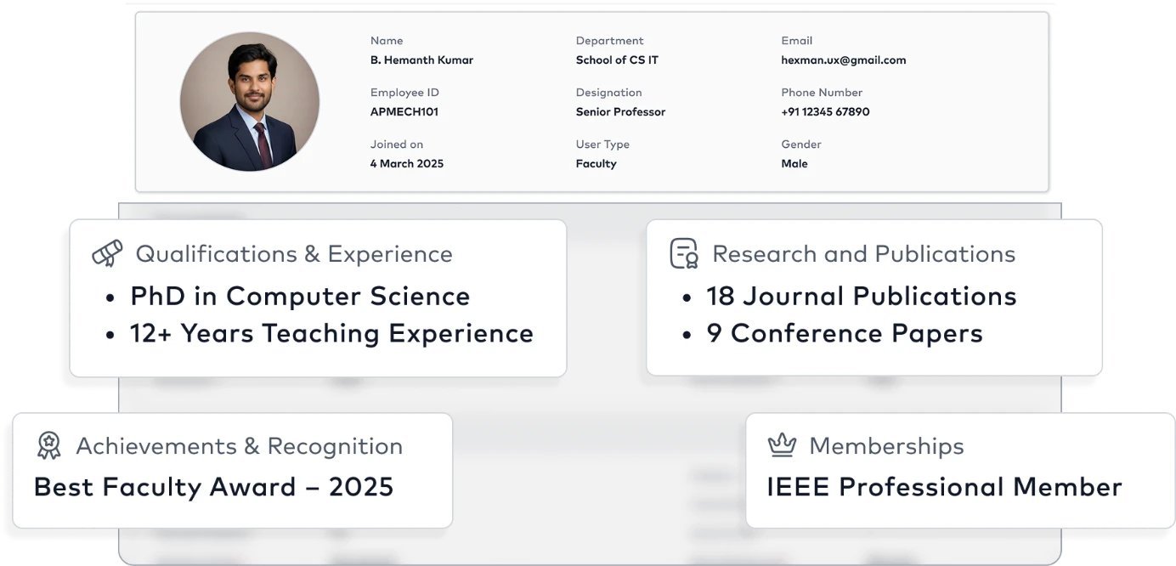Viewport: 1176px width, 566px height.
Task: Select the Qualifications & Experience heading
Action: (x=294, y=254)
